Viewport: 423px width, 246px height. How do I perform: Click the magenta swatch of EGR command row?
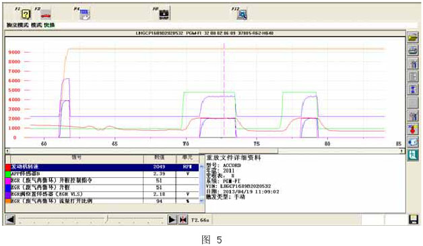tap(8, 181)
